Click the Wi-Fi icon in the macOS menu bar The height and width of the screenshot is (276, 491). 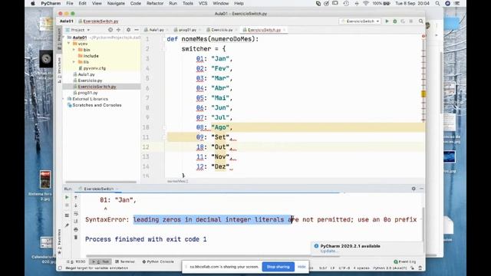point(366,3)
